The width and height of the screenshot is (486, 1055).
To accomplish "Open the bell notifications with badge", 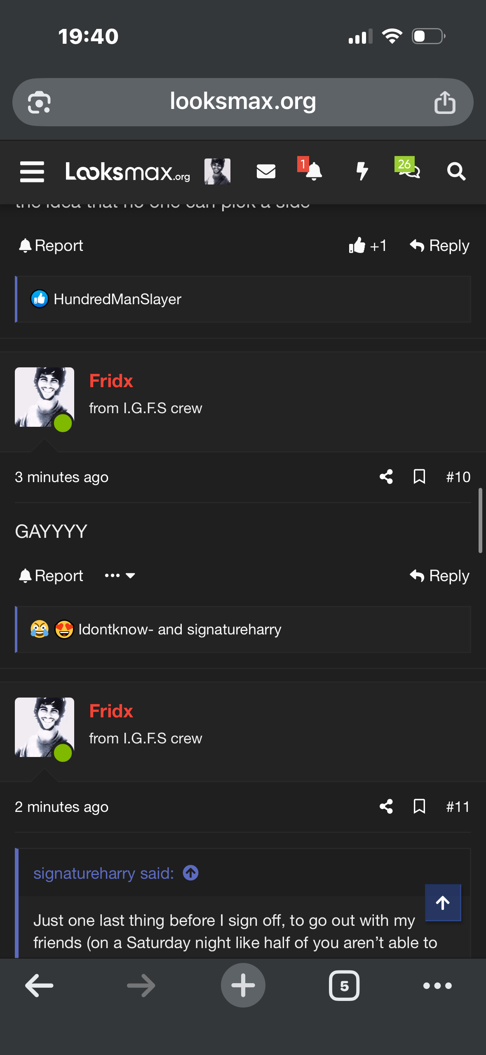I will (311, 169).
